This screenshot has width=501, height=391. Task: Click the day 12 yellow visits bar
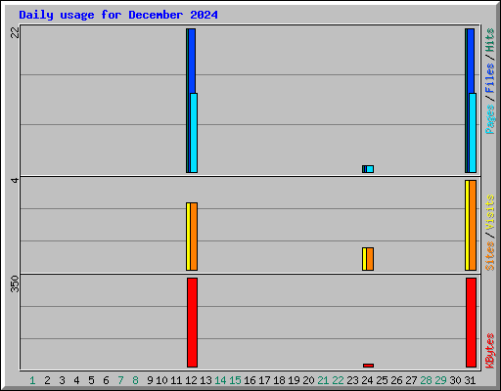188,237
